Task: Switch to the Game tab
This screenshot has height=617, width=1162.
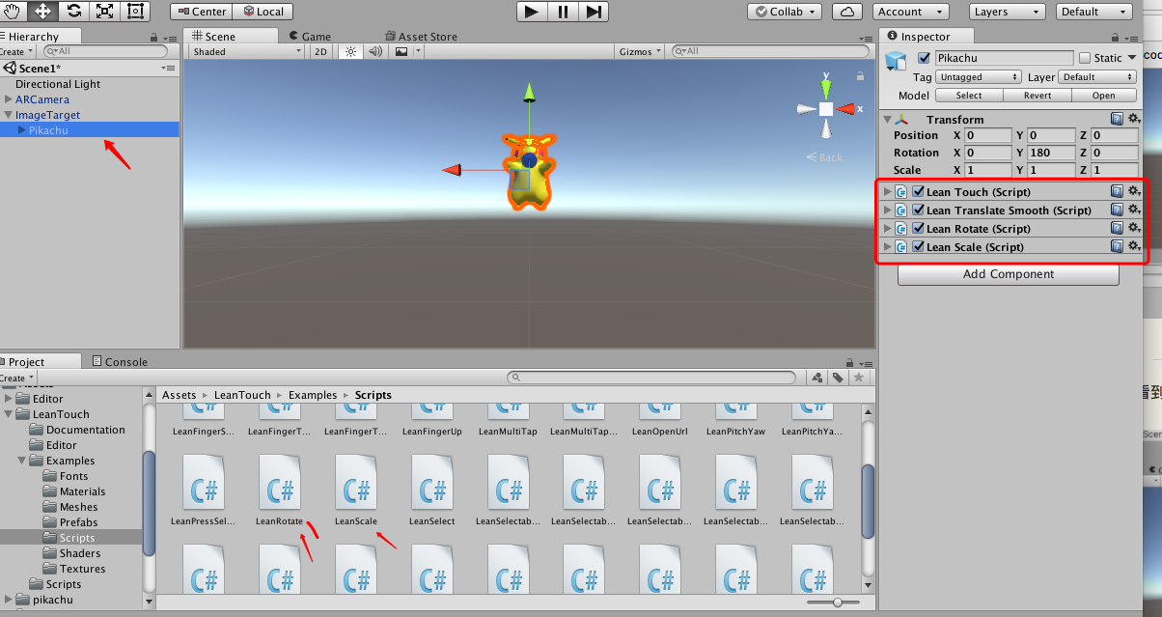Action: 310,36
